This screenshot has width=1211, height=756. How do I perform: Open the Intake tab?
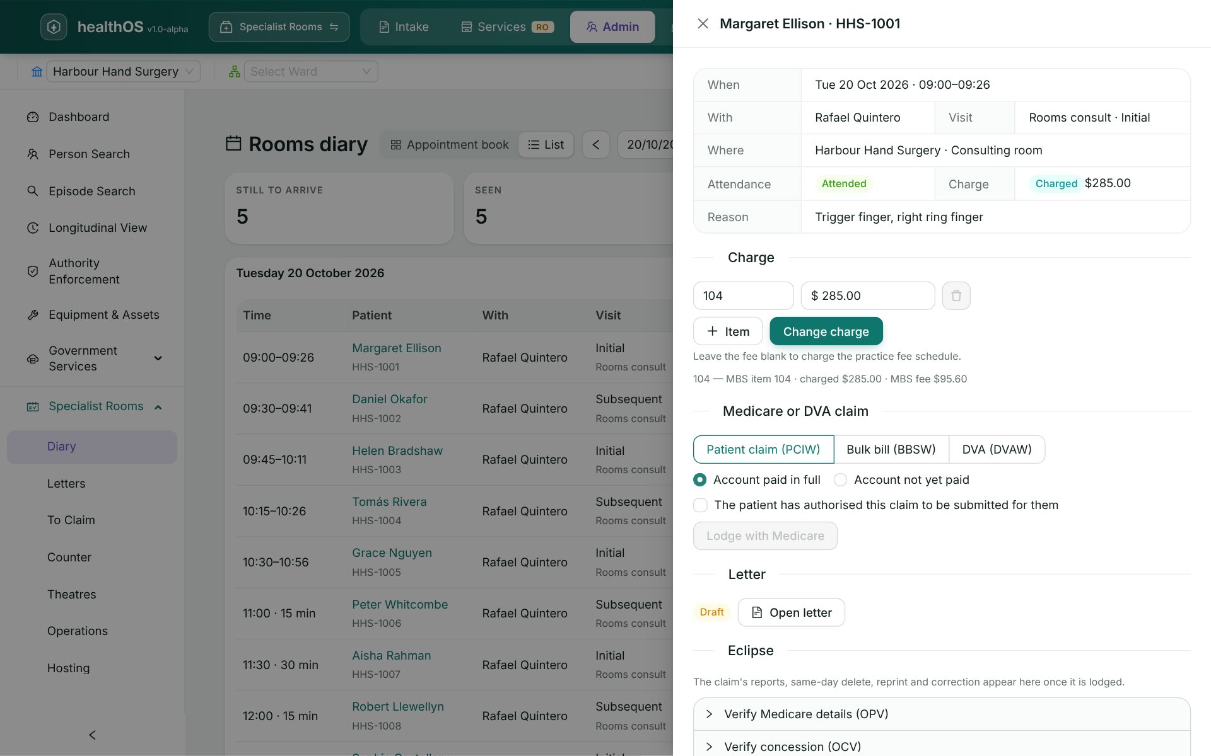point(404,27)
